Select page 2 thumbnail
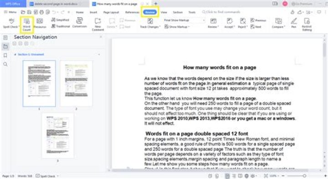Viewport: 328px width, 179px height. (x=77, y=83)
